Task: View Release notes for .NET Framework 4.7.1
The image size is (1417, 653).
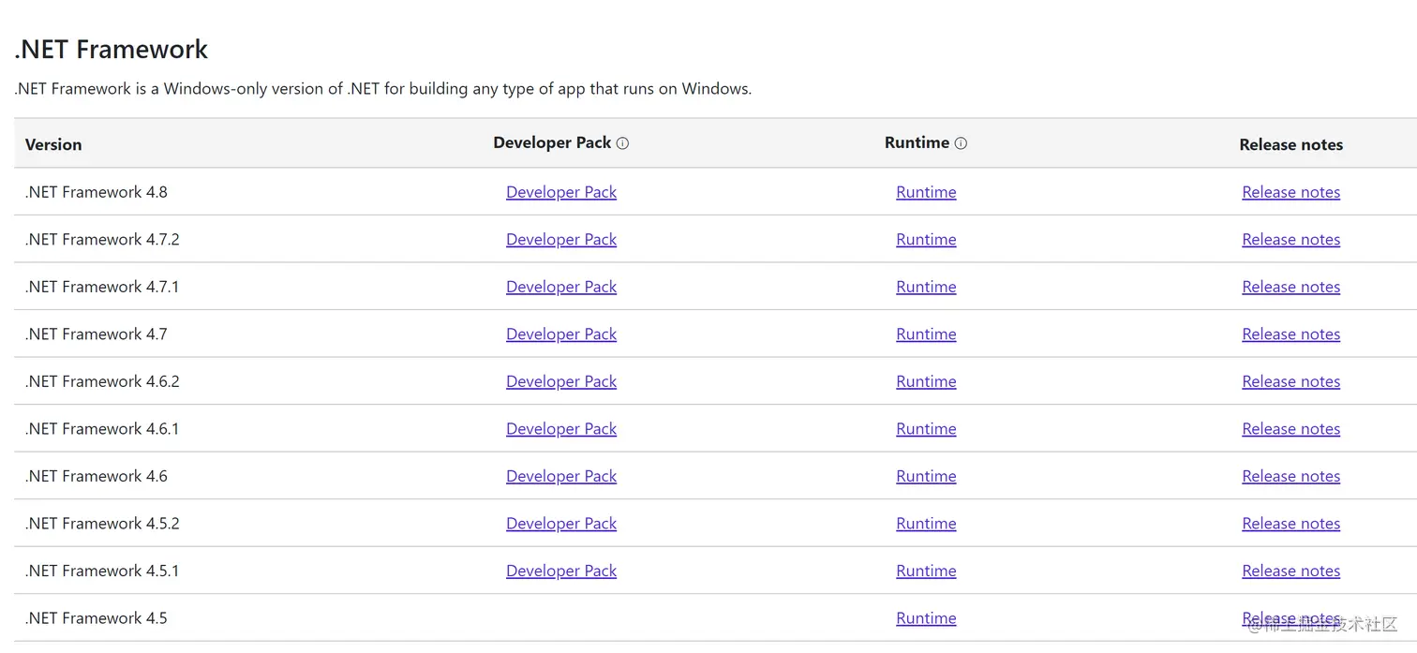Action: tap(1290, 287)
